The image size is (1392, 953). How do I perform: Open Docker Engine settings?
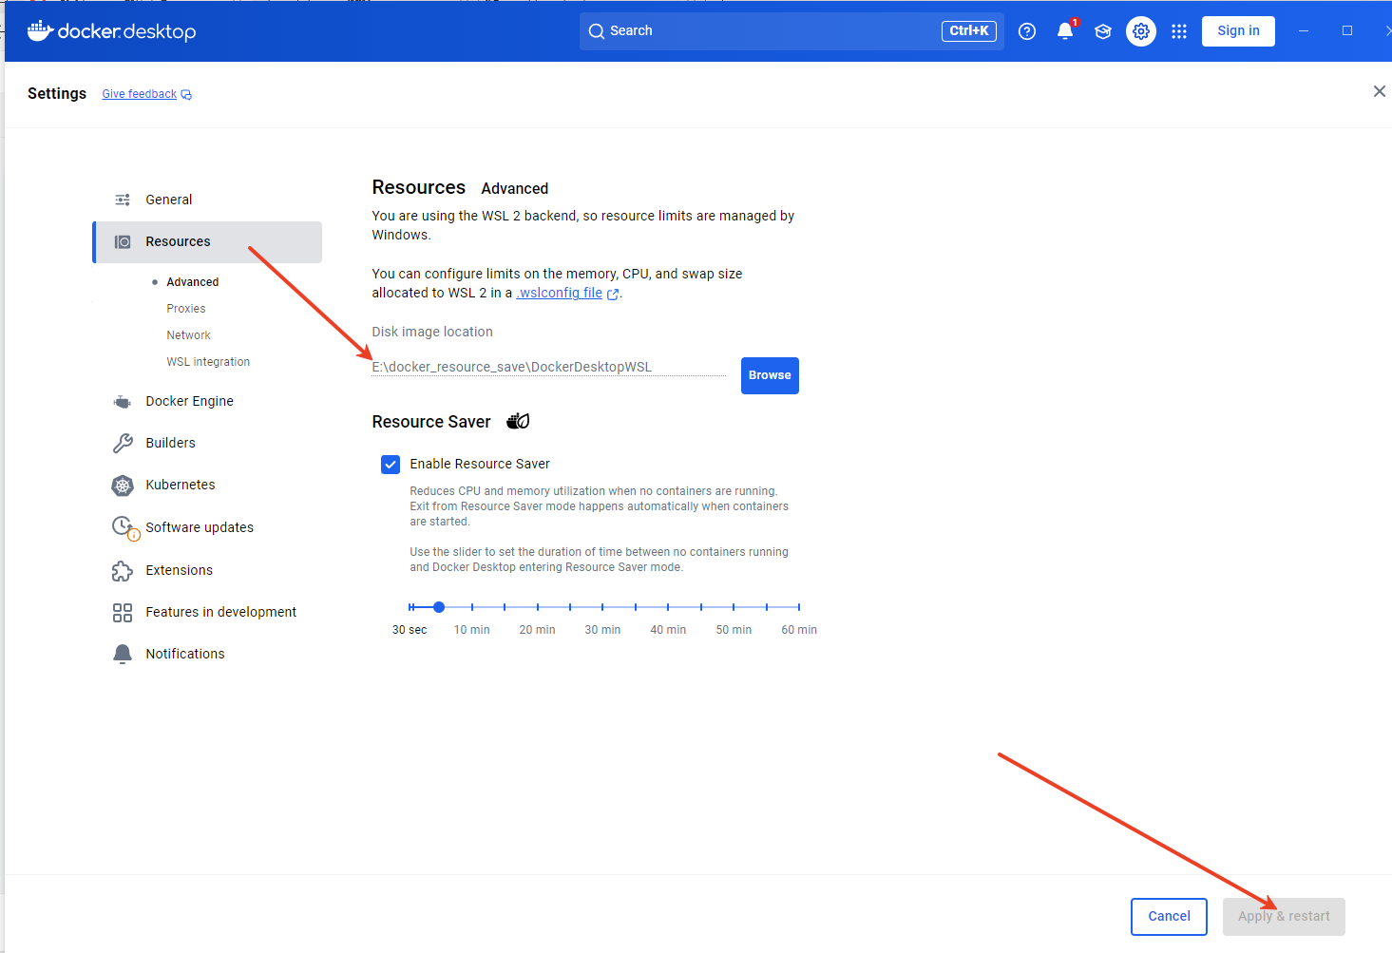(189, 401)
